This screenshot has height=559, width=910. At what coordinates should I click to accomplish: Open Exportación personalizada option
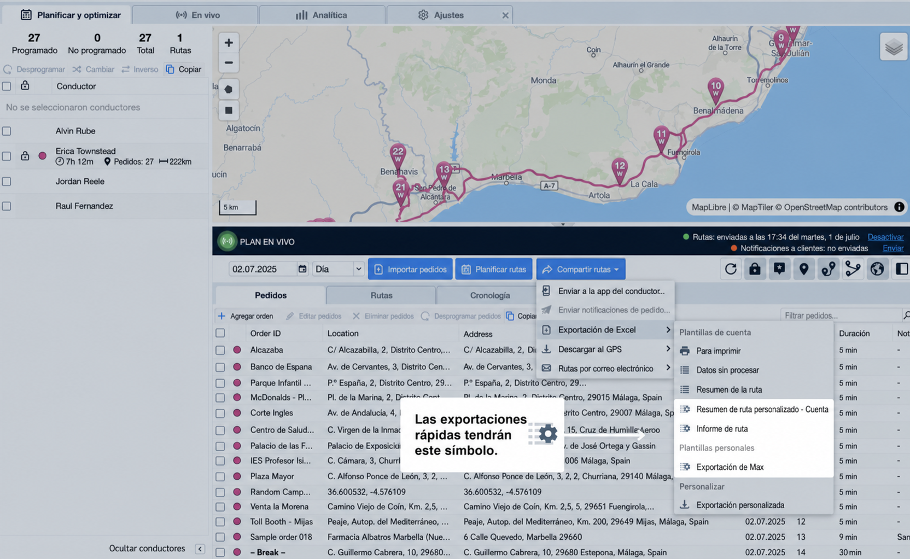[754, 505]
